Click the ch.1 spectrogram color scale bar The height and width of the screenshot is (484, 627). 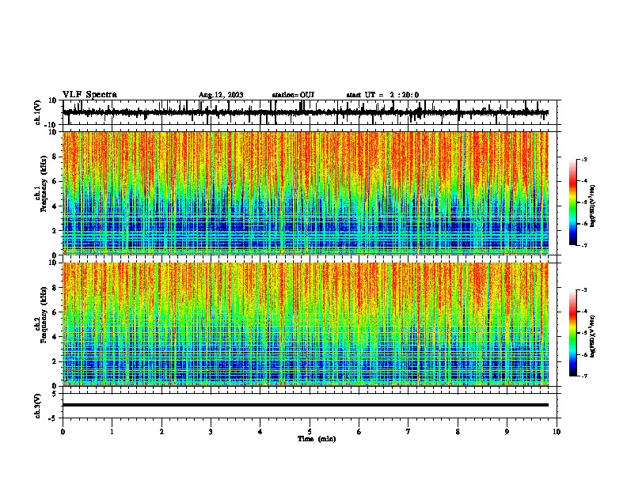[573, 202]
